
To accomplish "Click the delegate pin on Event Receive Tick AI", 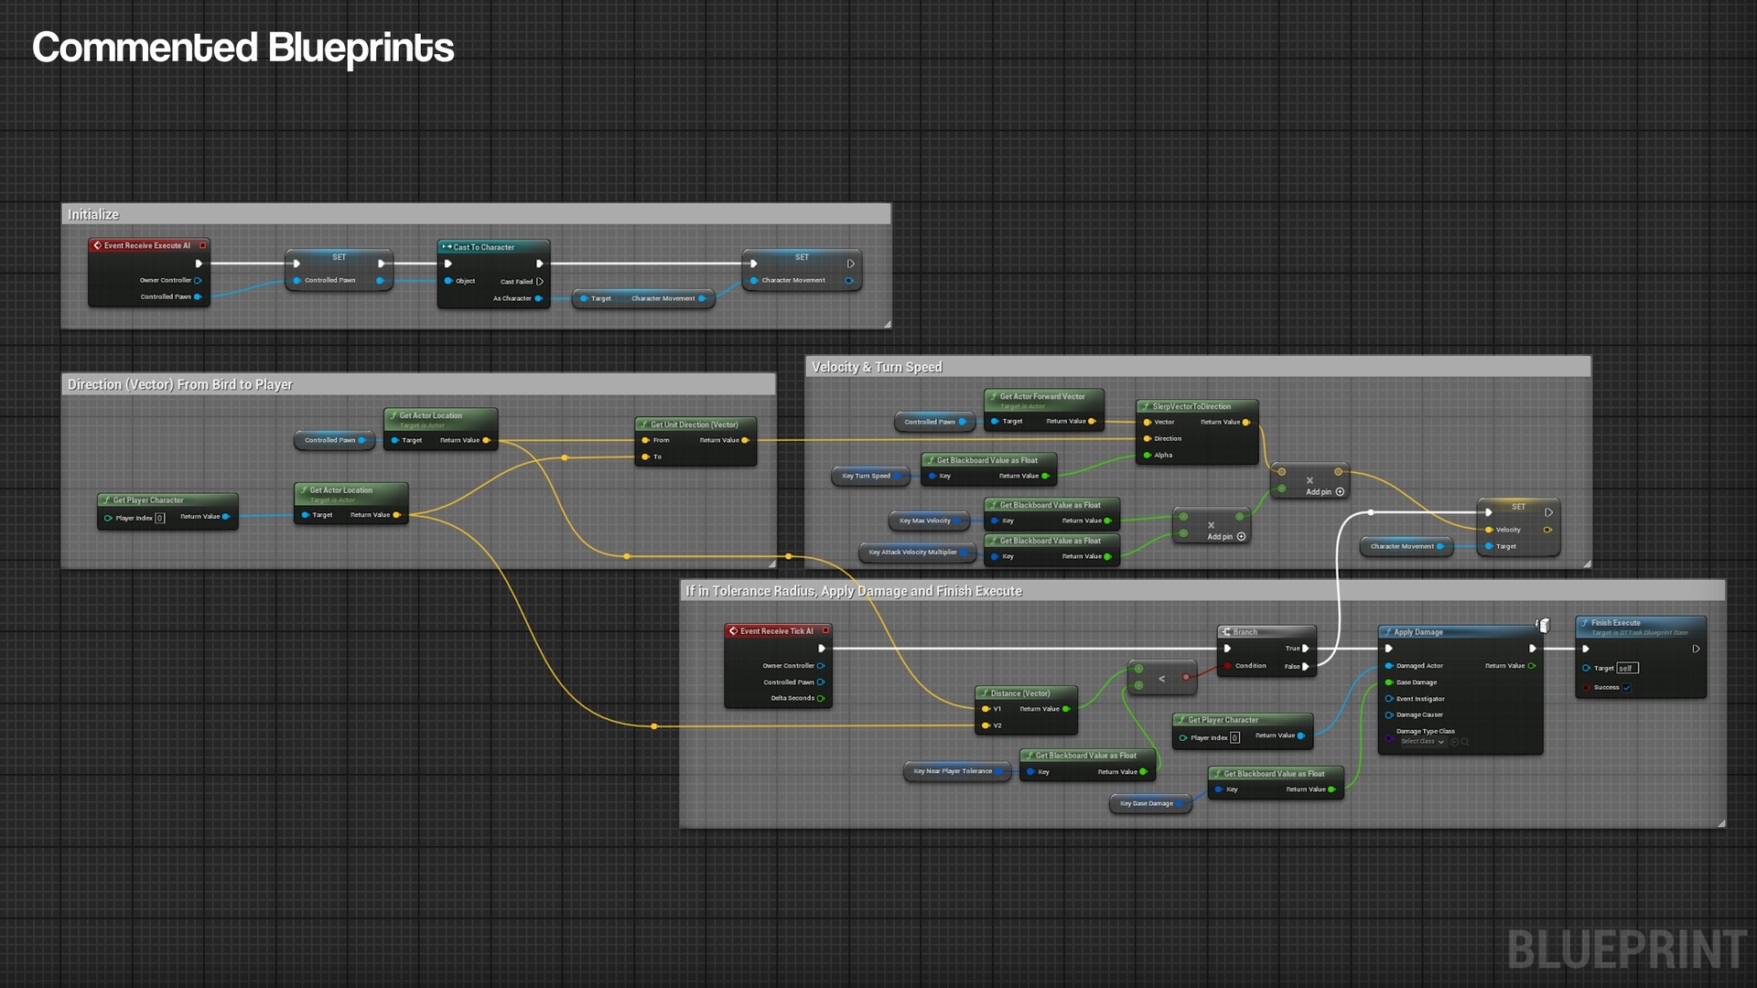I will 825,630.
